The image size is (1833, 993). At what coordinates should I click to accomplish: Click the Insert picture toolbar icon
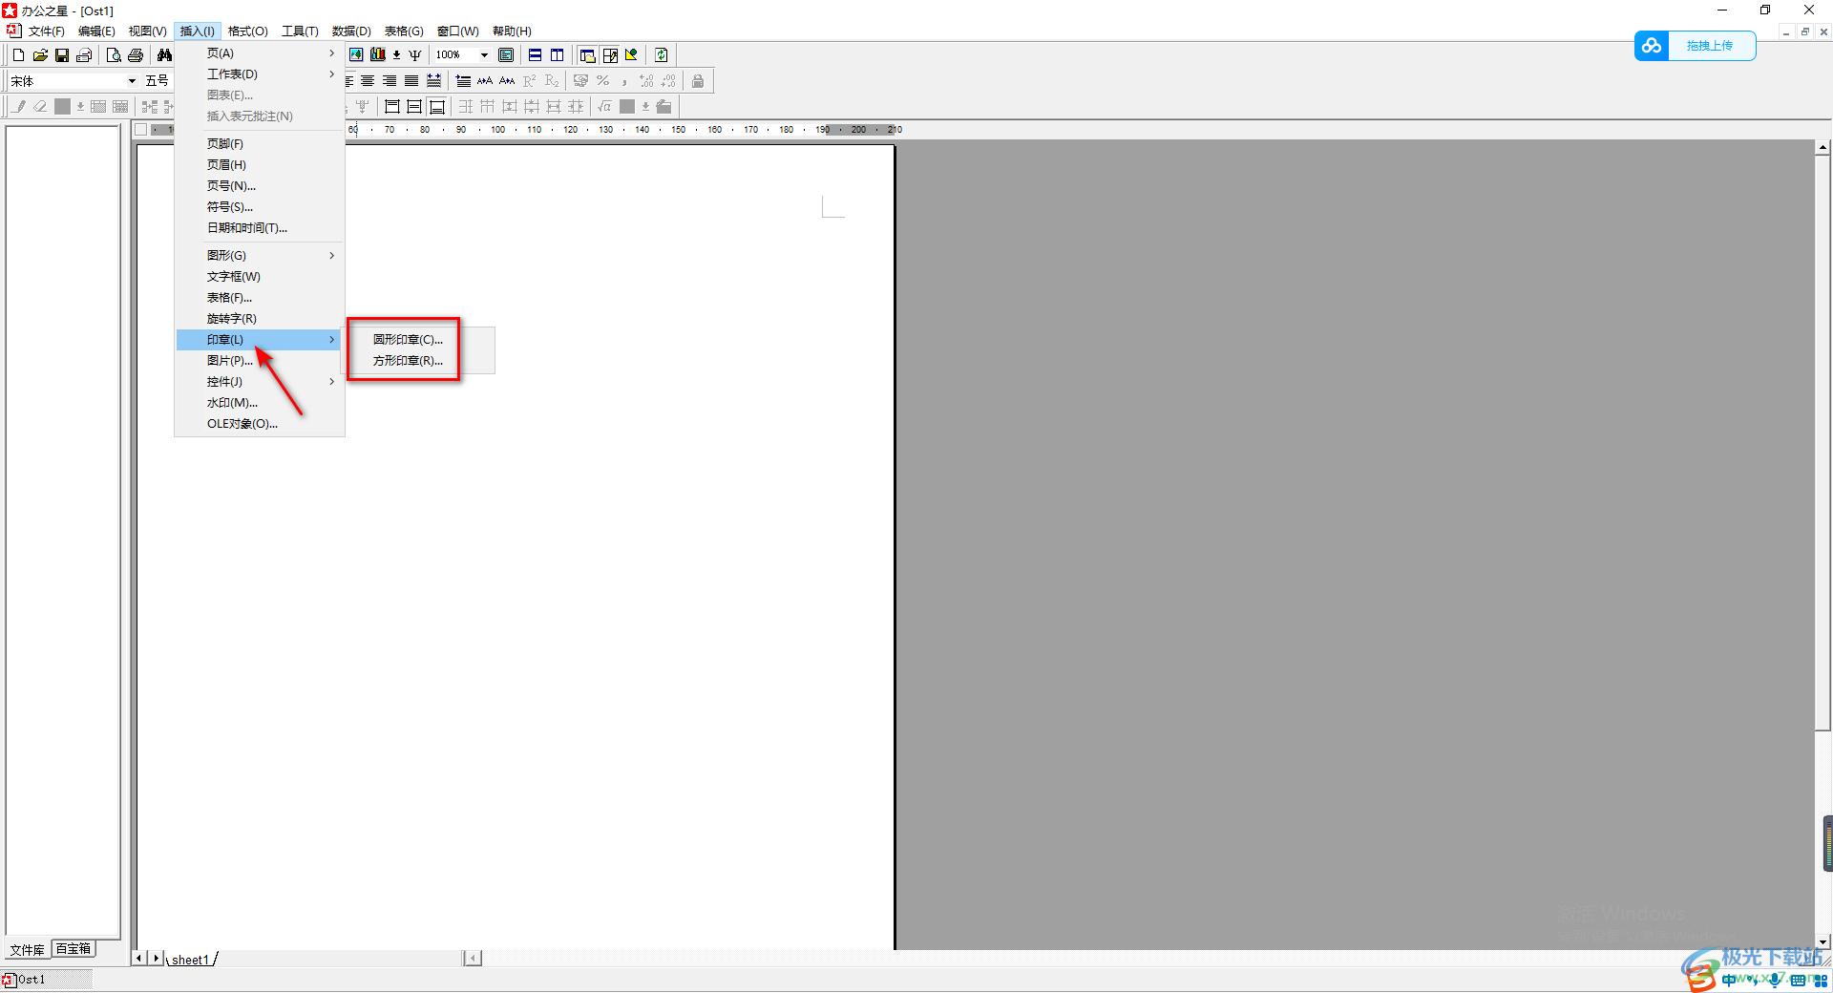tap(356, 55)
